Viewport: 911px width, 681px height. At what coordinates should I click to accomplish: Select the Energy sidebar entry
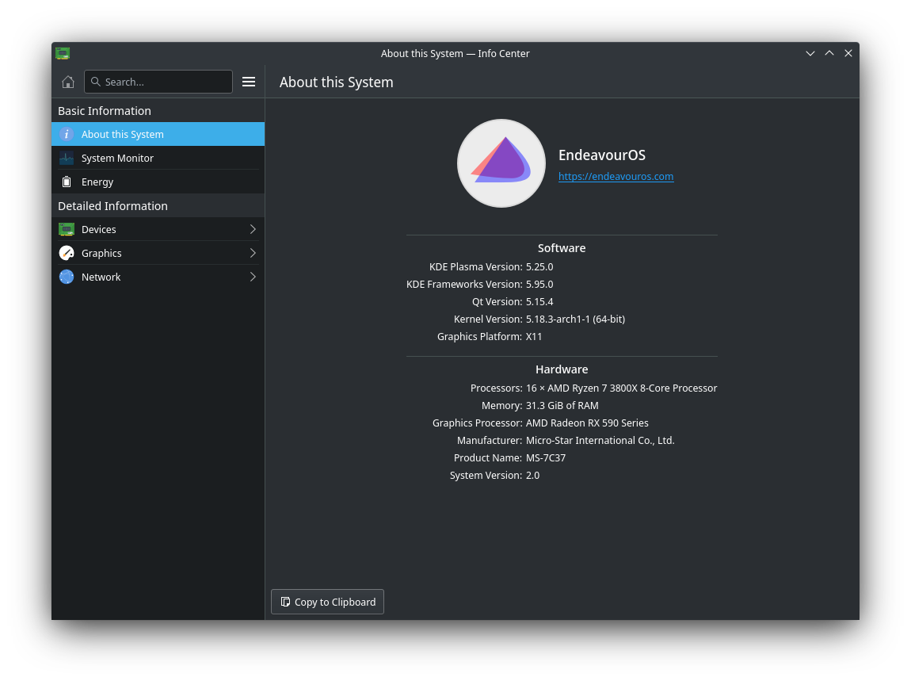coord(97,182)
